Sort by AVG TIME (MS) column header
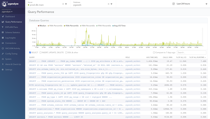The width and height of the screenshot is (210, 119). [x=152, y=57]
